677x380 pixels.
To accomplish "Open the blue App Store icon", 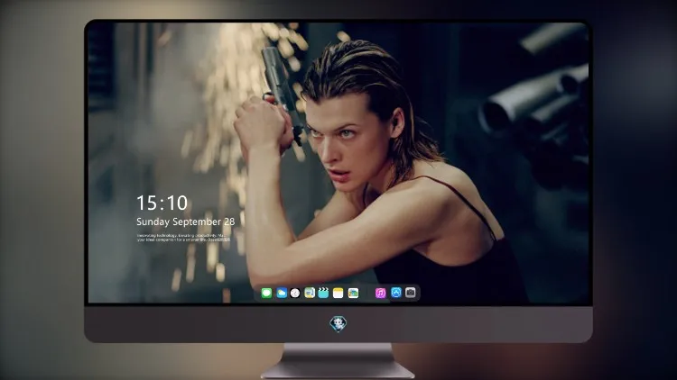I will 396,293.
